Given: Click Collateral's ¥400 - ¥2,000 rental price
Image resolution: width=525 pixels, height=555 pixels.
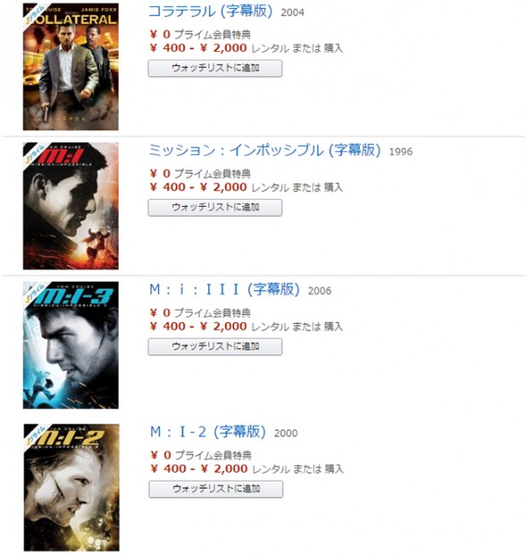Looking at the screenshot, I should [199, 47].
